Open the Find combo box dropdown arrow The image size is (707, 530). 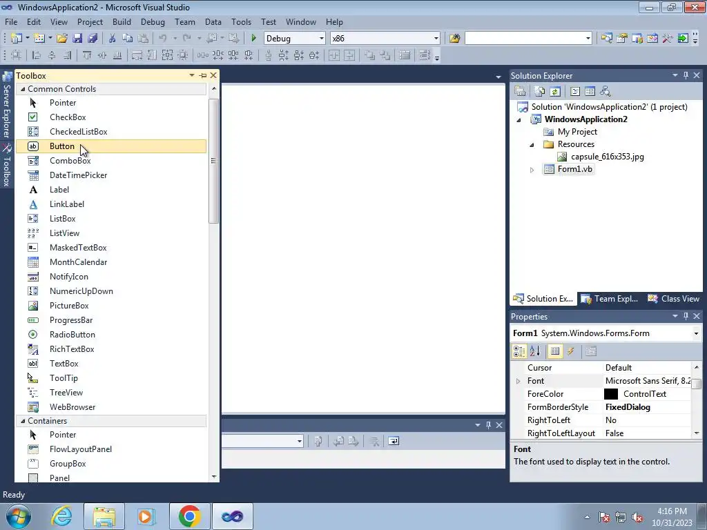pyautogui.click(x=588, y=39)
